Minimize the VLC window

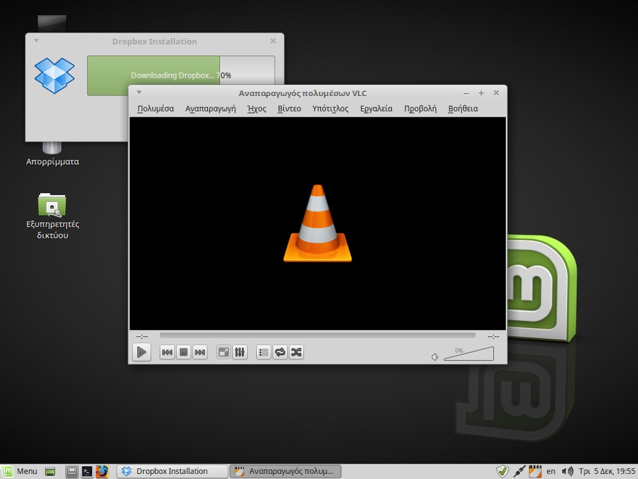[x=466, y=94]
